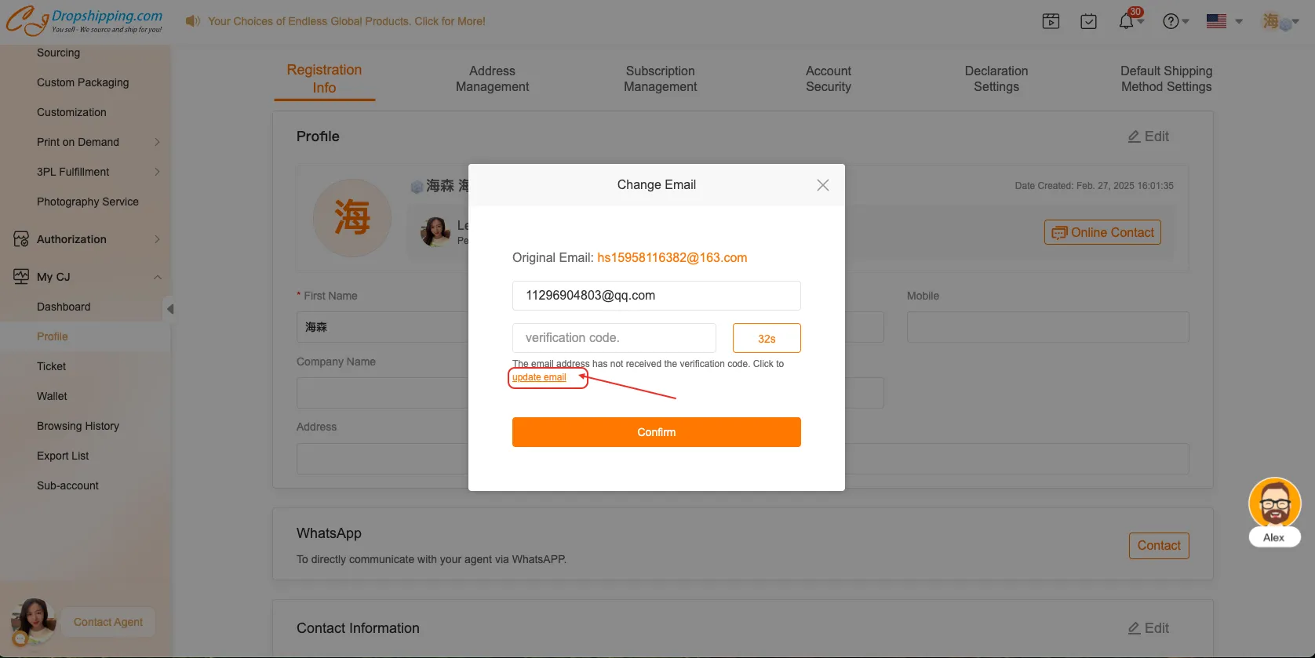Screen dimensions: 1315x658
Task: Close the Change Email dialog
Action: click(x=822, y=185)
